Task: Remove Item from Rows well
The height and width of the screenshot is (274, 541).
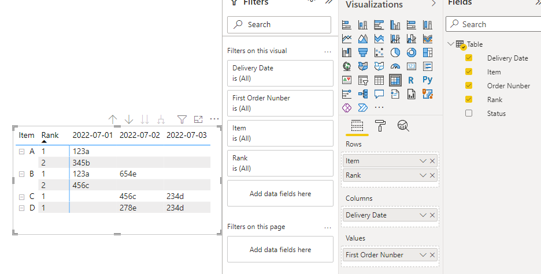Action: tap(432, 161)
